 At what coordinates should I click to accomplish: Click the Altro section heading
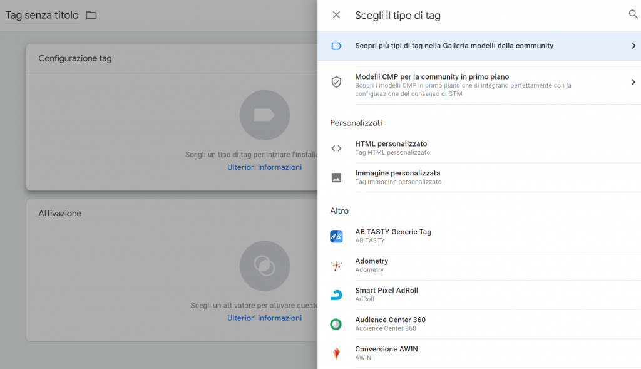coord(339,211)
